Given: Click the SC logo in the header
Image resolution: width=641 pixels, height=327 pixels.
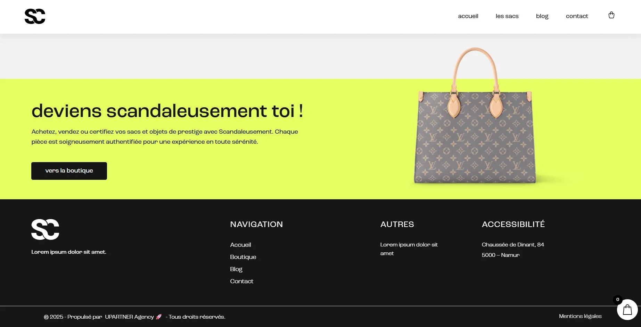Looking at the screenshot, I should pos(35,16).
